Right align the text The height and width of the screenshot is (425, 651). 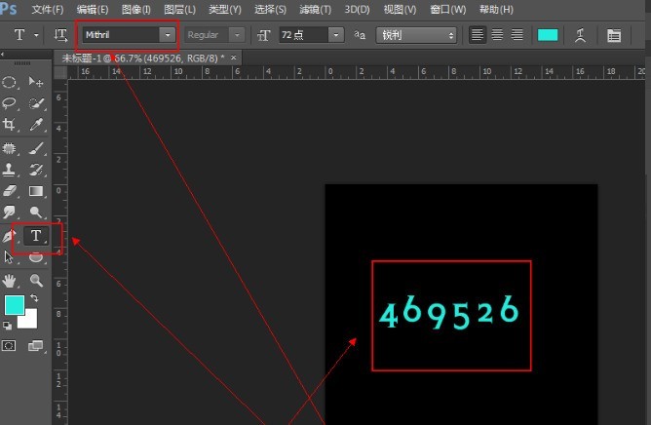click(517, 35)
